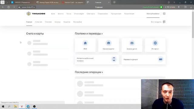Open the Запрос денег payment tile
The width and height of the screenshot is (194, 109).
132,45
